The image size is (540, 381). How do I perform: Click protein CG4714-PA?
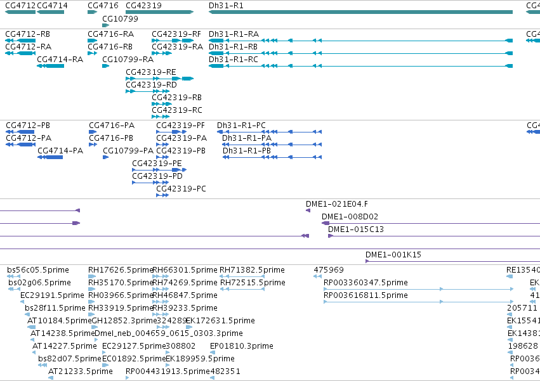pos(60,150)
